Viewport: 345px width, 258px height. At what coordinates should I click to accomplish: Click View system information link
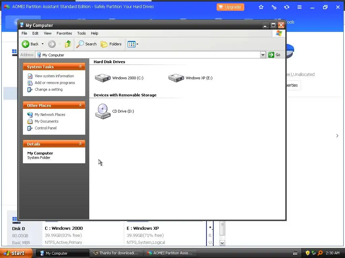click(x=54, y=76)
